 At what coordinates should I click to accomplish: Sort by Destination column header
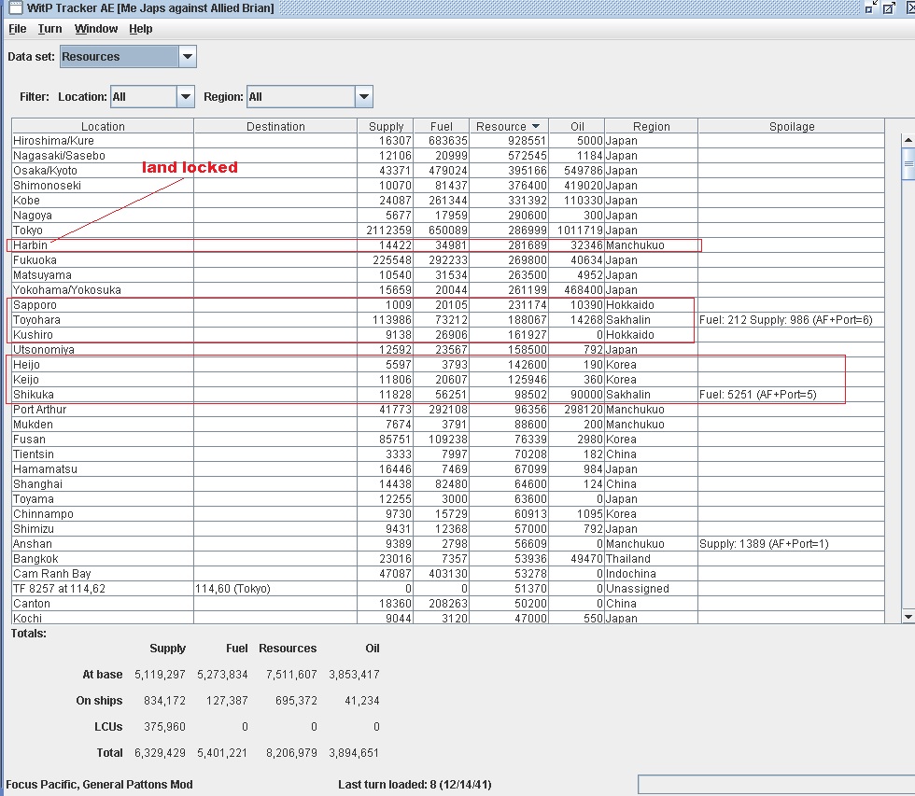click(275, 126)
